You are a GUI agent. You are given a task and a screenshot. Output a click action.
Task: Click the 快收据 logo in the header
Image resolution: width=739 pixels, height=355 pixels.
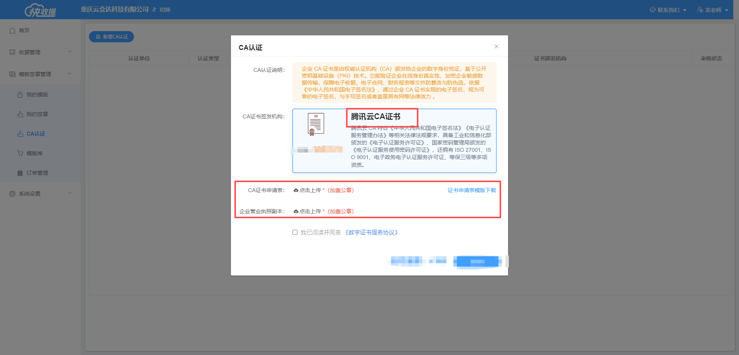tap(40, 10)
